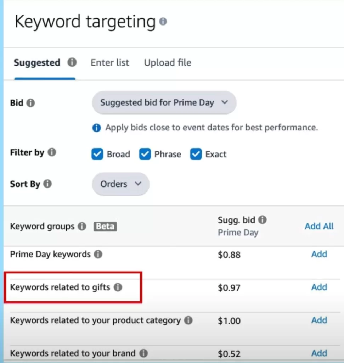The height and width of the screenshot is (363, 344).
Task: Add the Prime Day keywords group
Action: click(319, 254)
